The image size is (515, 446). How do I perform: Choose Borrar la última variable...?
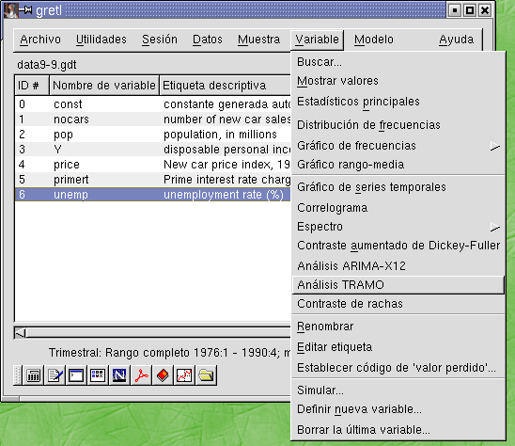click(398, 430)
